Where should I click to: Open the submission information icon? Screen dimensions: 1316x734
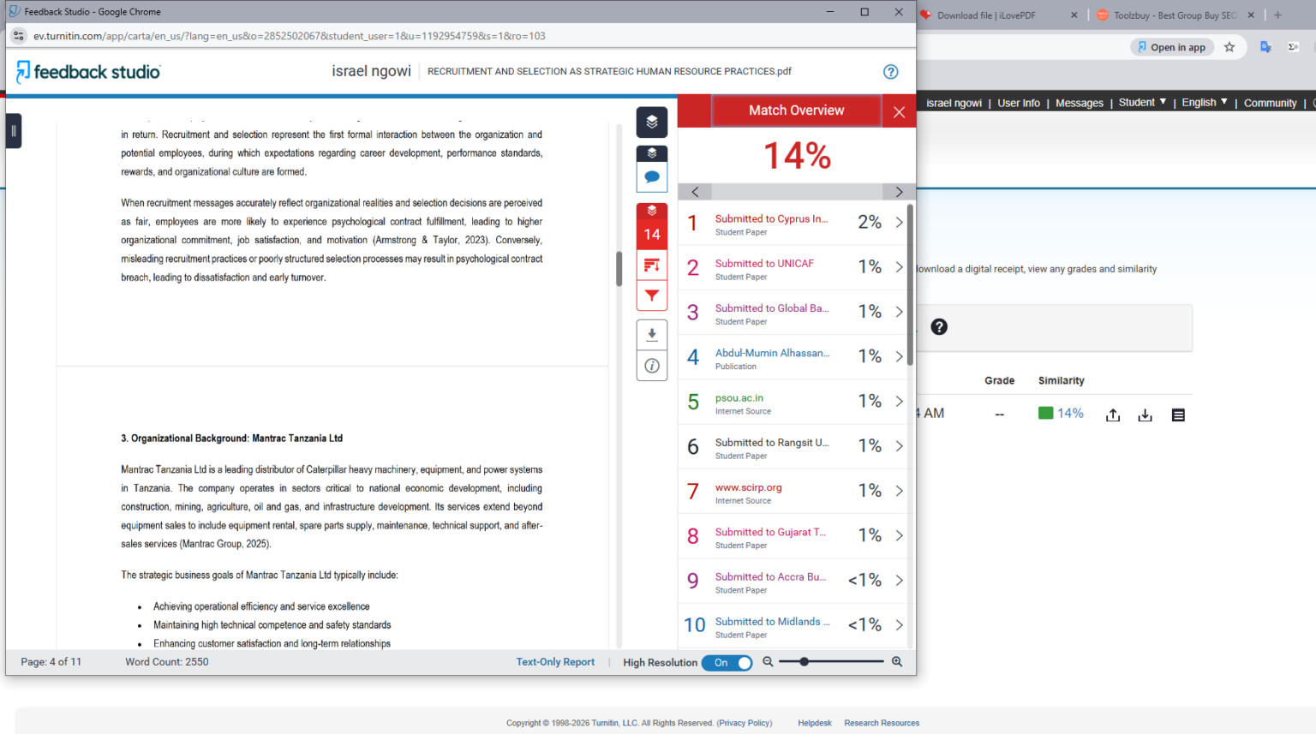click(x=652, y=366)
